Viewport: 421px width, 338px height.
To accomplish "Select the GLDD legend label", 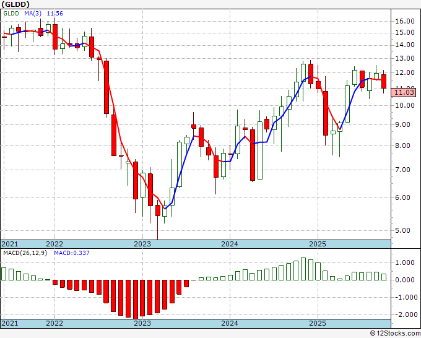I will point(11,13).
